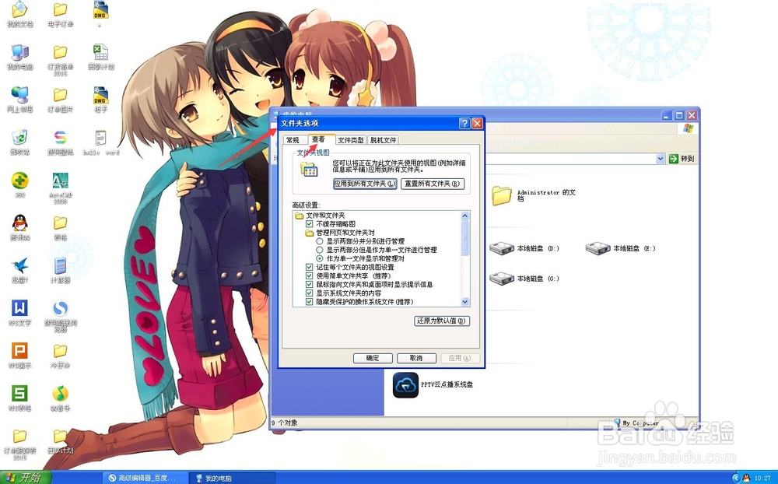The image size is (778, 484).
Task: Open the 'hello word' text file icon
Action: tap(100, 142)
